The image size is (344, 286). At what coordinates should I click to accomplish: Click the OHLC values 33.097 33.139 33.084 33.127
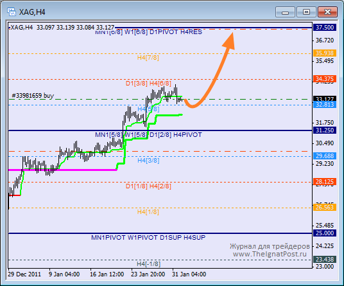[75, 28]
